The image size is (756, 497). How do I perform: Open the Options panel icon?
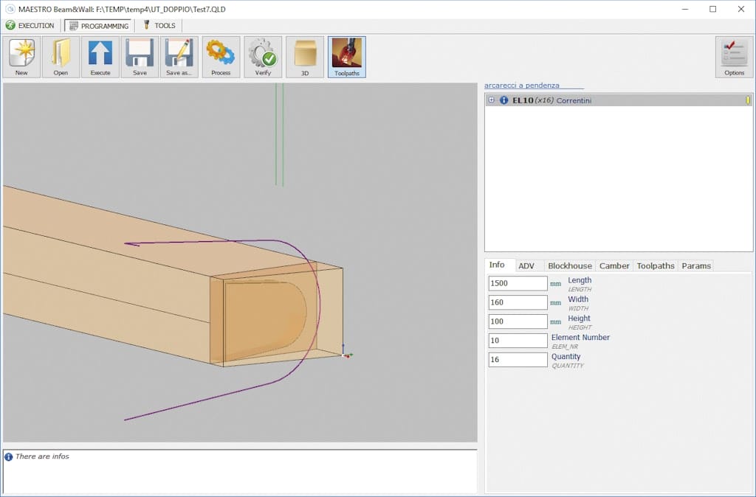[734, 57]
